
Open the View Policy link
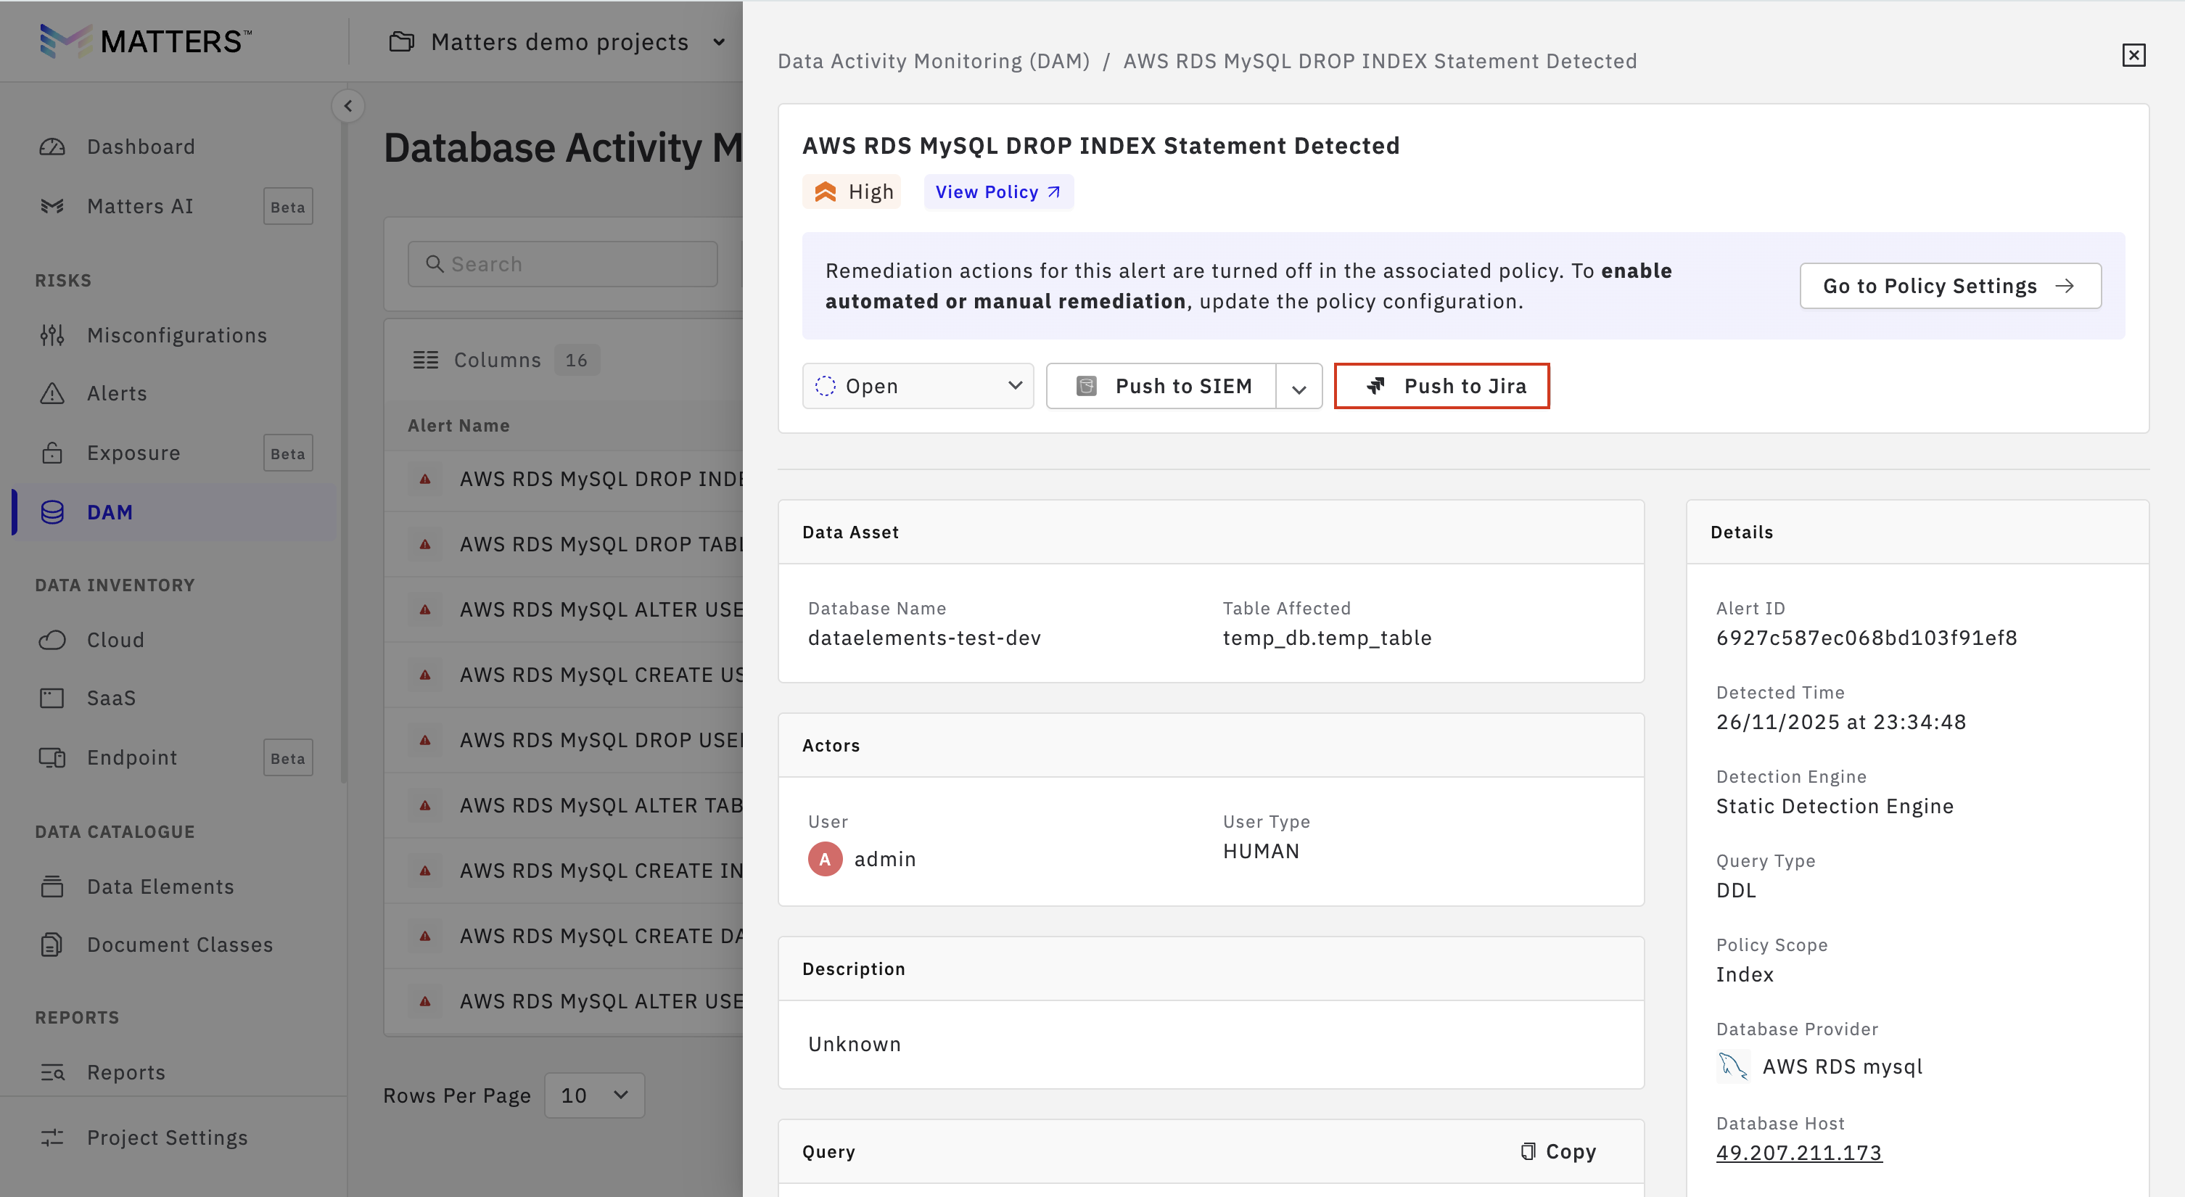997,192
